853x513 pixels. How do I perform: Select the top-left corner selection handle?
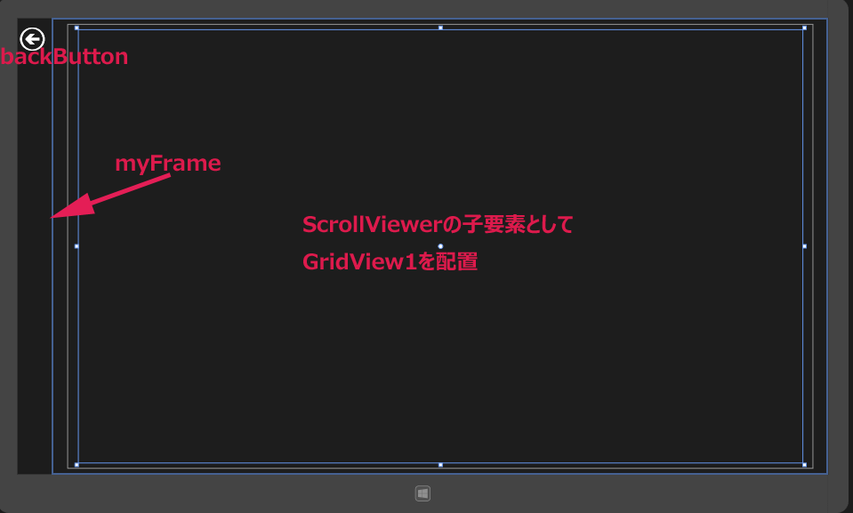(x=76, y=28)
